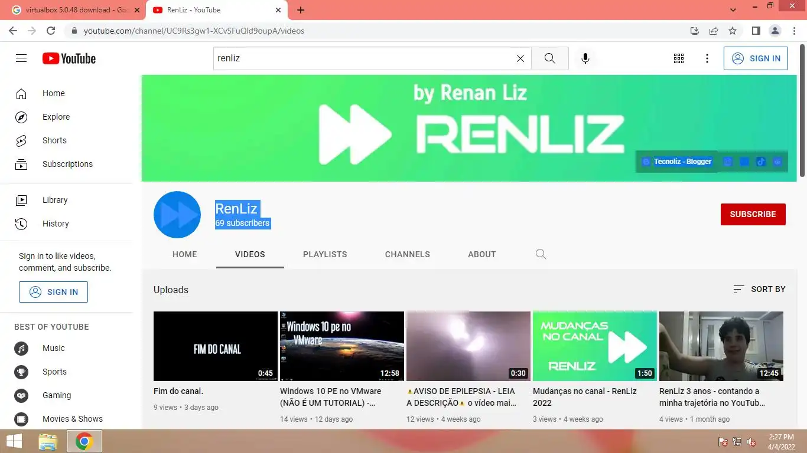Start voice search with the microphone

pos(585,58)
